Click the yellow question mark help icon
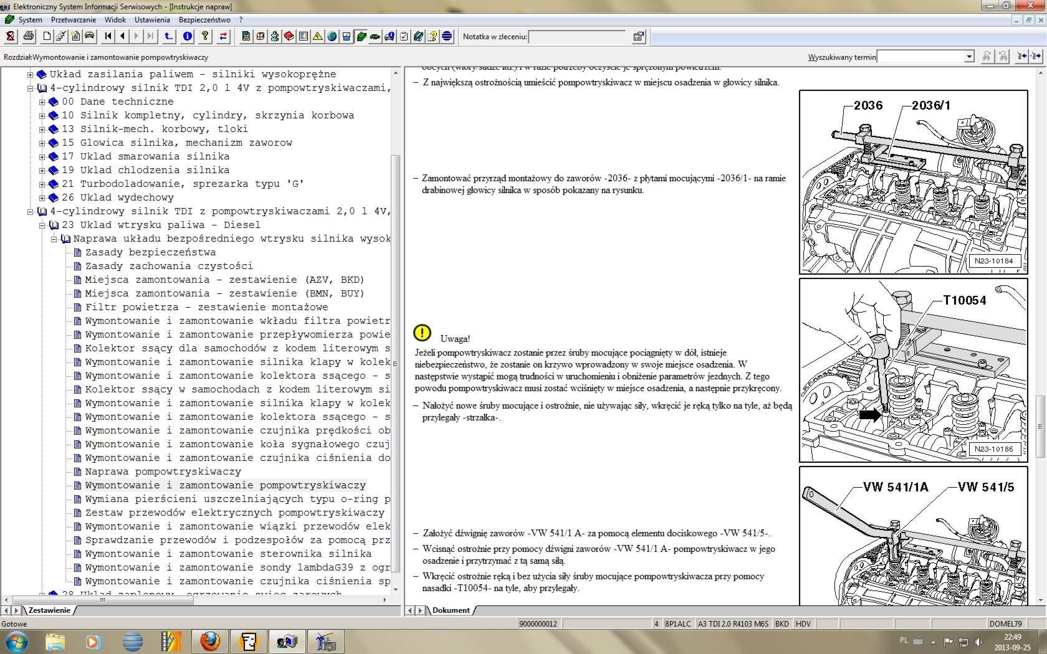Viewport: 1047px width, 654px height. tap(205, 36)
